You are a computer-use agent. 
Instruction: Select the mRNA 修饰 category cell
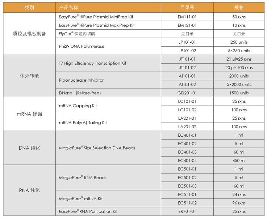29,114
